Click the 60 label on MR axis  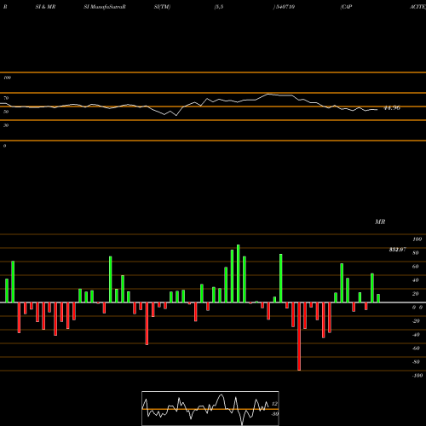pyautogui.click(x=416, y=267)
